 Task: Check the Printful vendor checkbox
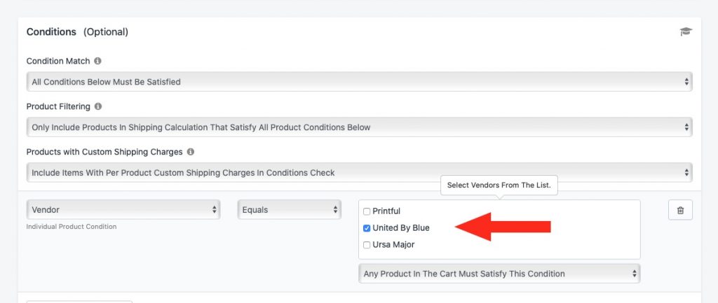367,211
